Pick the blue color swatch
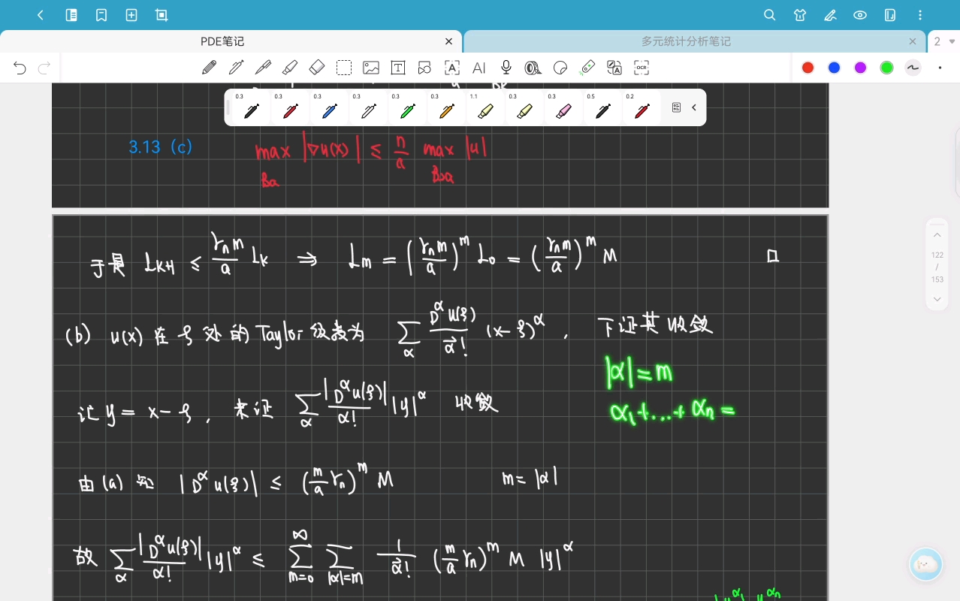The image size is (960, 601). point(834,68)
